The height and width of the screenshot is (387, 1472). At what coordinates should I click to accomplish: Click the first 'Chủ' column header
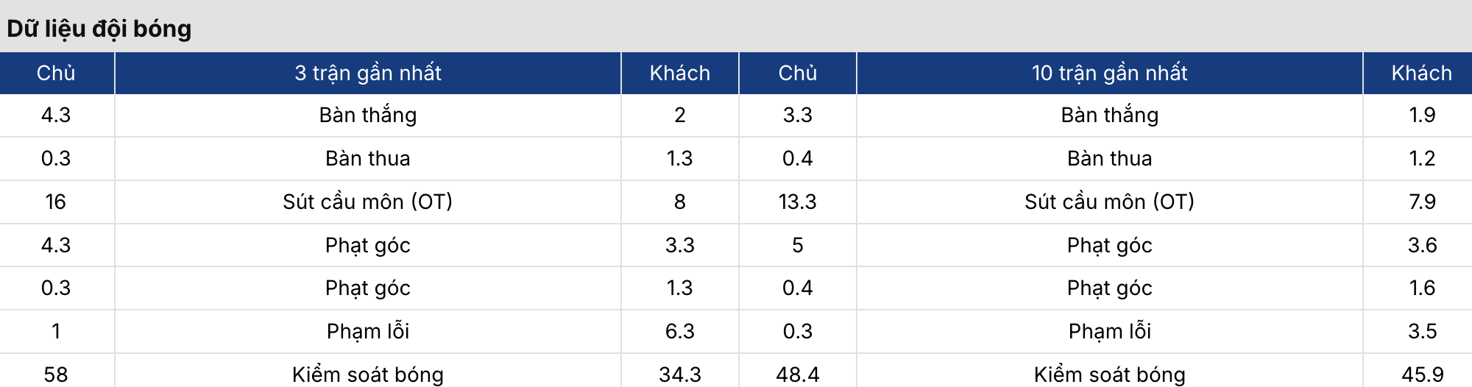56,73
